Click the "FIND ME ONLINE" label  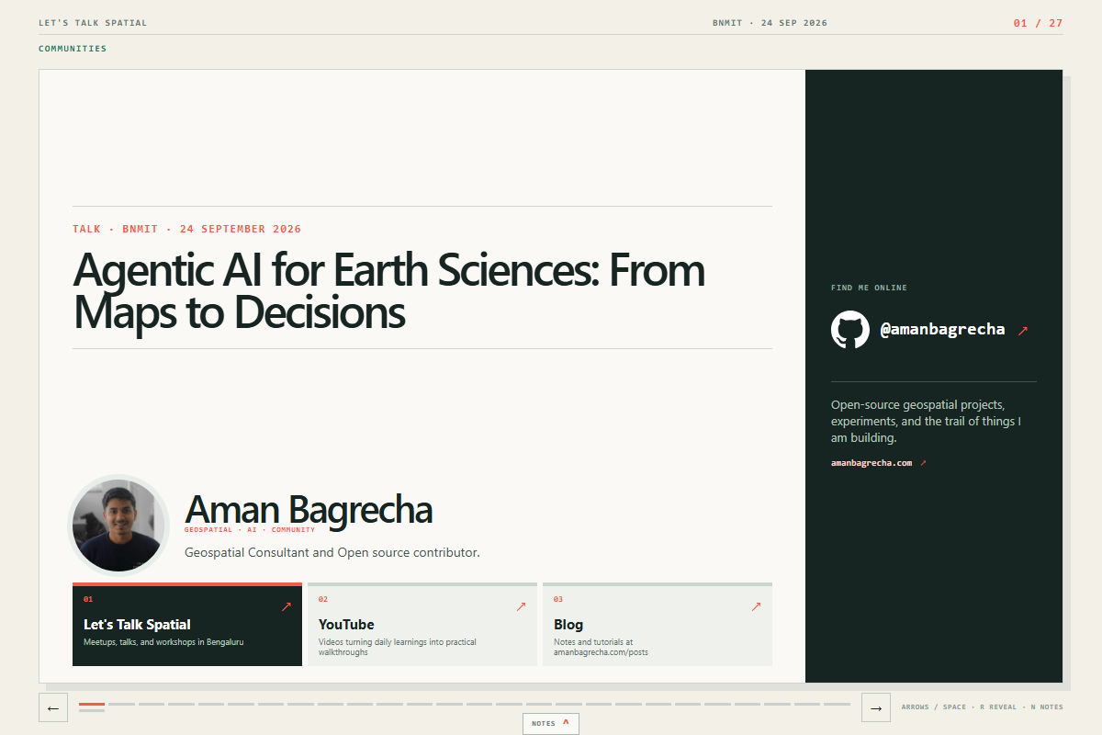tap(869, 288)
